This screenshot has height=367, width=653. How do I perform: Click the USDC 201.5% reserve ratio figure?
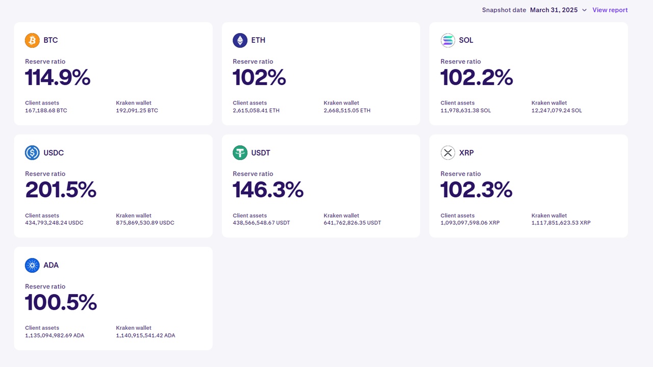click(61, 190)
